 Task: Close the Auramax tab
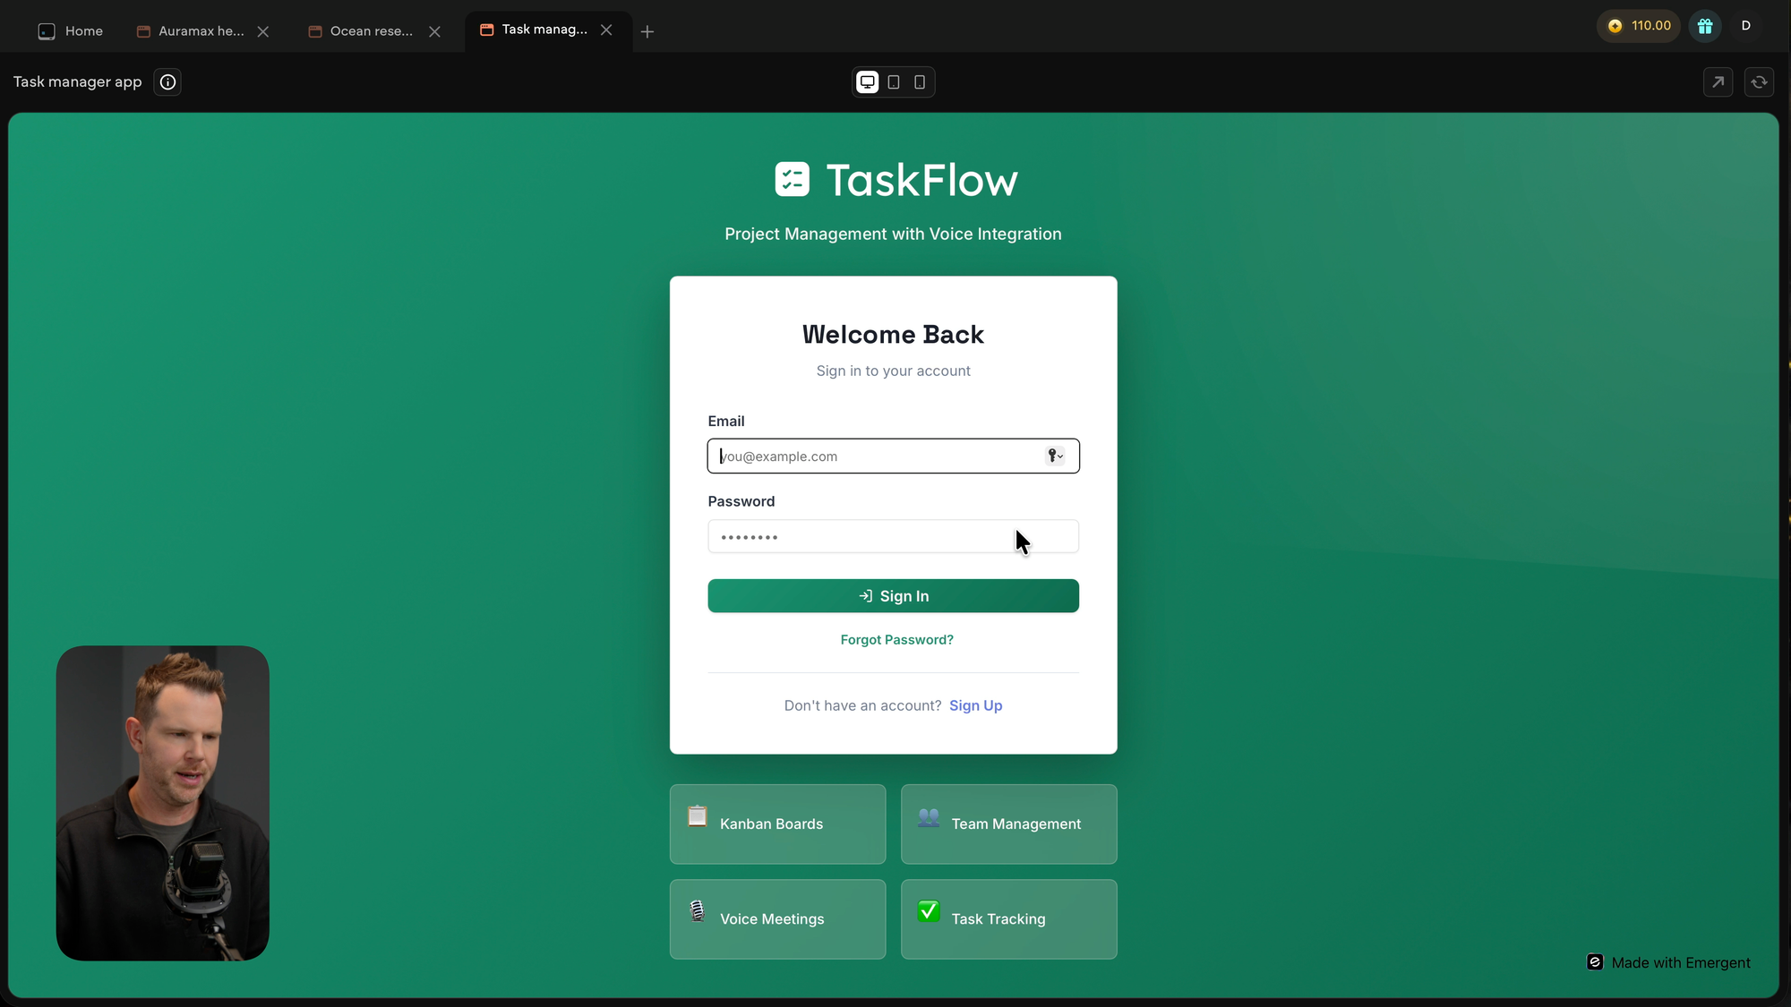pos(263,31)
